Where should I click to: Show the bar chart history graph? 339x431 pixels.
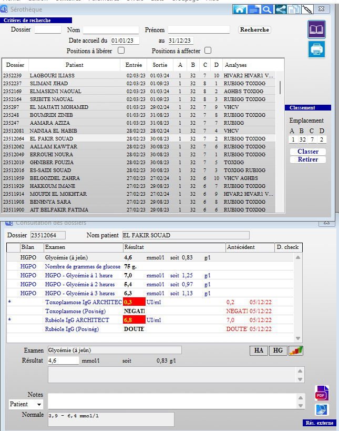[296, 350]
